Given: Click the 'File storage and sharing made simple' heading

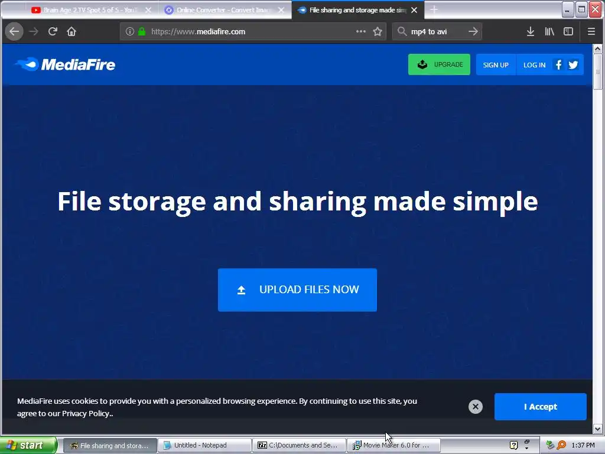Looking at the screenshot, I should pyautogui.click(x=298, y=202).
